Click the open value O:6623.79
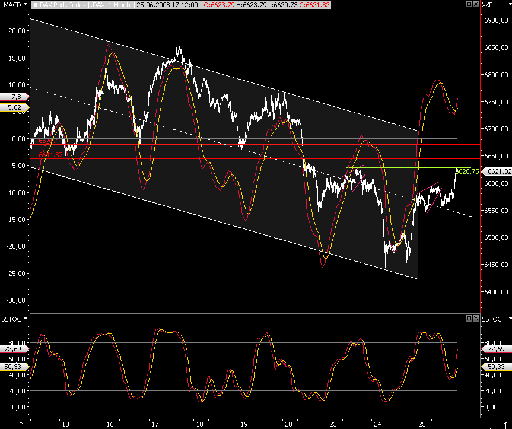512x429 pixels. tap(219, 5)
